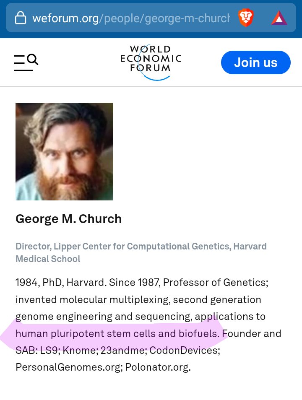302x400 pixels.
Task: Click the padlock site security icon
Action: pyautogui.click(x=20, y=18)
